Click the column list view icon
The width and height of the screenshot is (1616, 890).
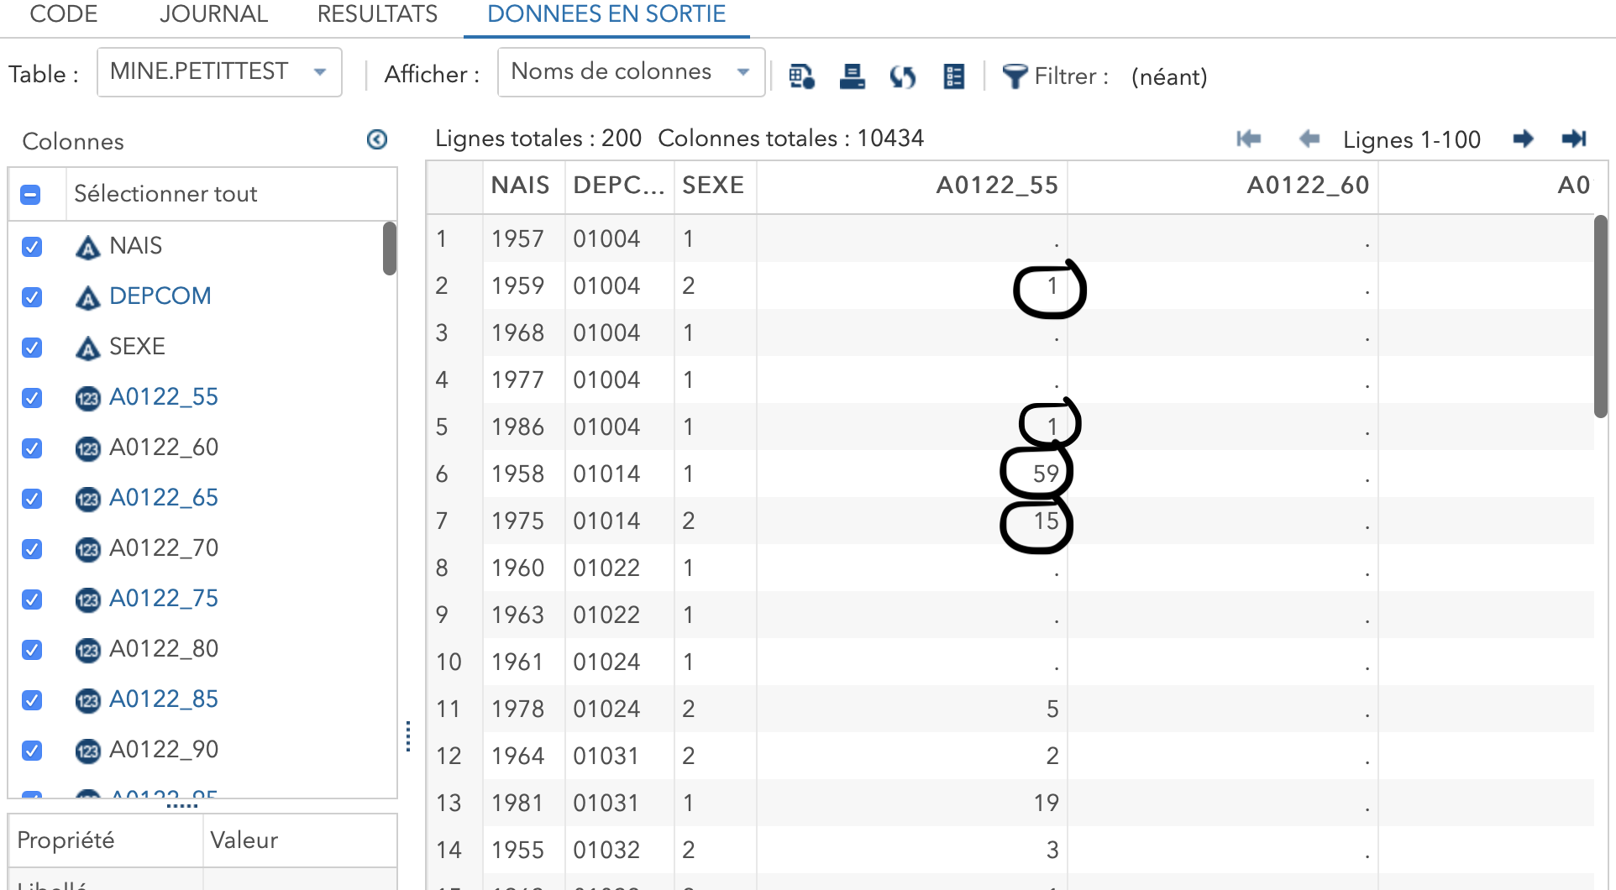953,76
